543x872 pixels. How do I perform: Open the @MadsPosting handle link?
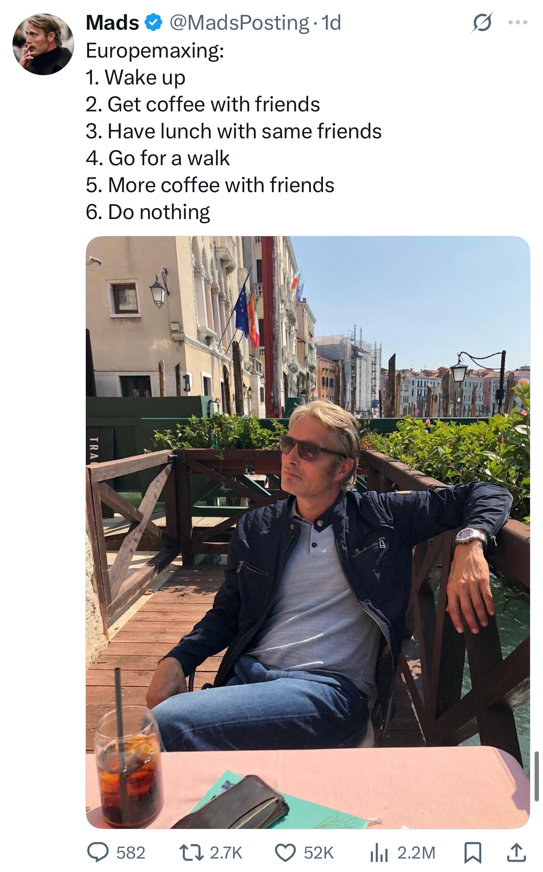[239, 23]
